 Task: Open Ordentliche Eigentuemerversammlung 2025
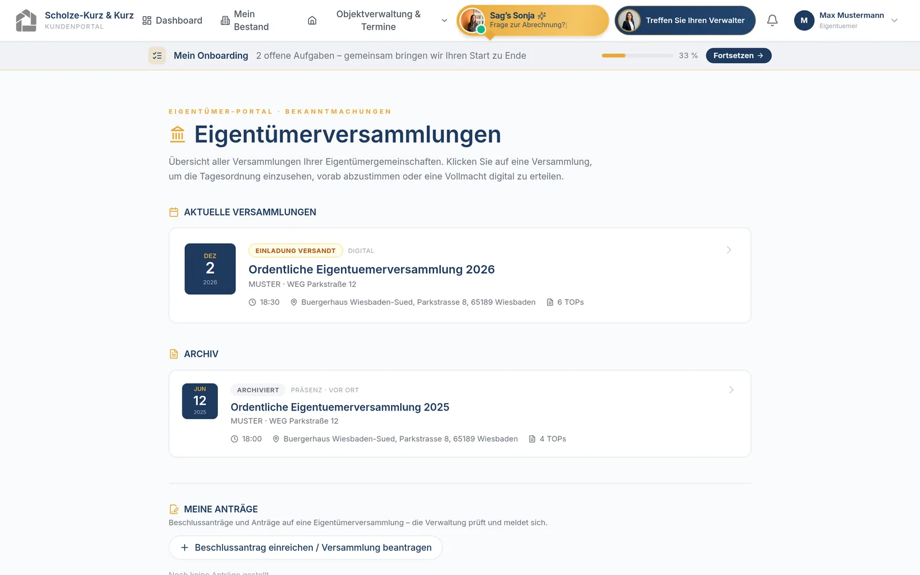point(340,407)
